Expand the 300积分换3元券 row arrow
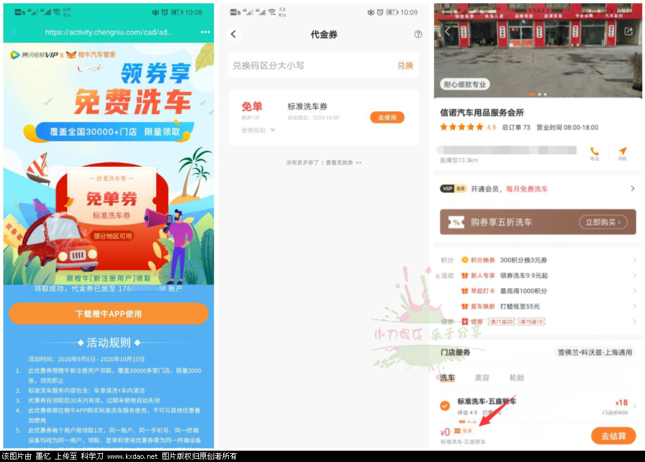 point(634,260)
